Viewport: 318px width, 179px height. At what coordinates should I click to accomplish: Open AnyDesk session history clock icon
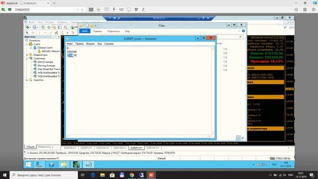point(296,9)
